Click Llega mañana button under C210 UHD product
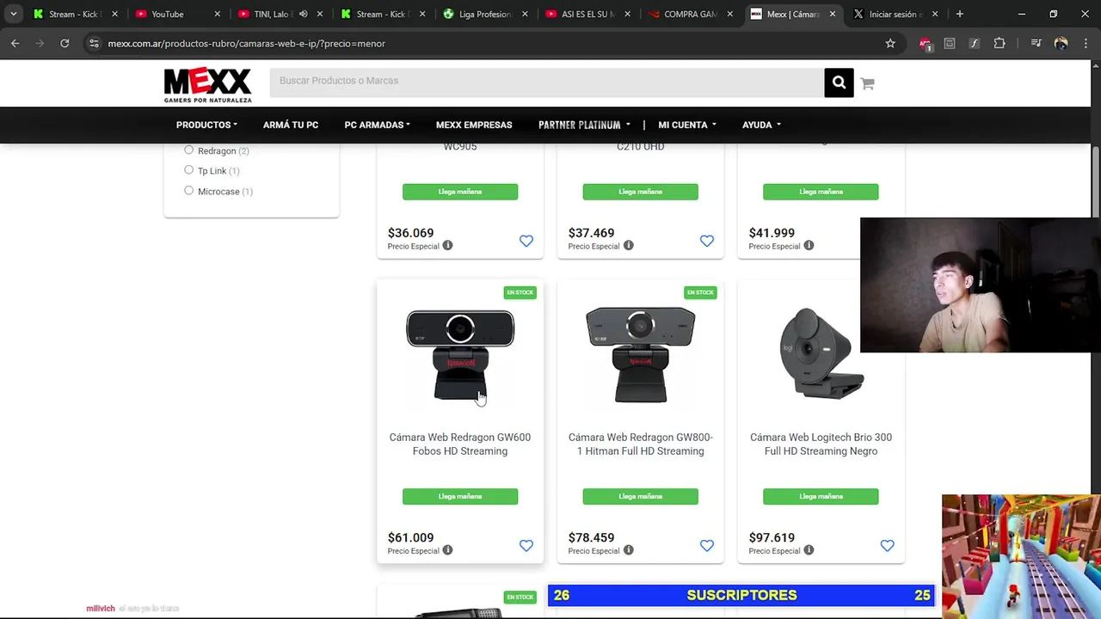The height and width of the screenshot is (619, 1101). pyautogui.click(x=641, y=192)
